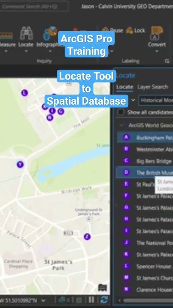Select result H St James's Palace
The width and height of the screenshot is (173, 308).
(145, 219)
